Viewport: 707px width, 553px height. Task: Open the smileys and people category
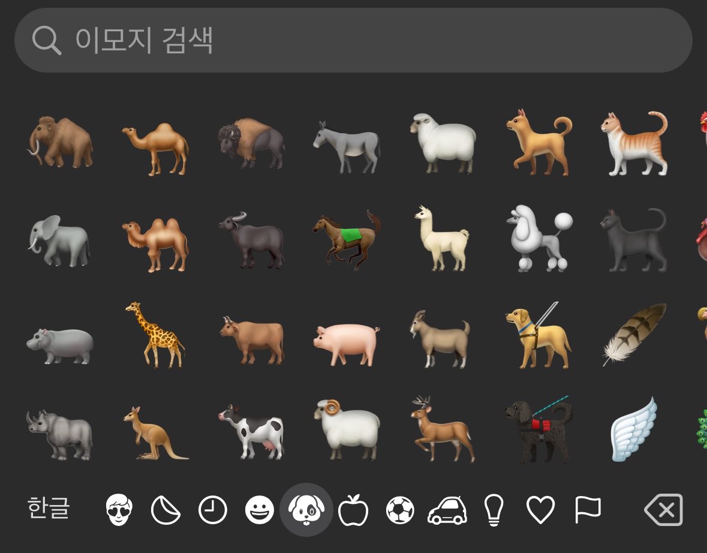coord(259,510)
